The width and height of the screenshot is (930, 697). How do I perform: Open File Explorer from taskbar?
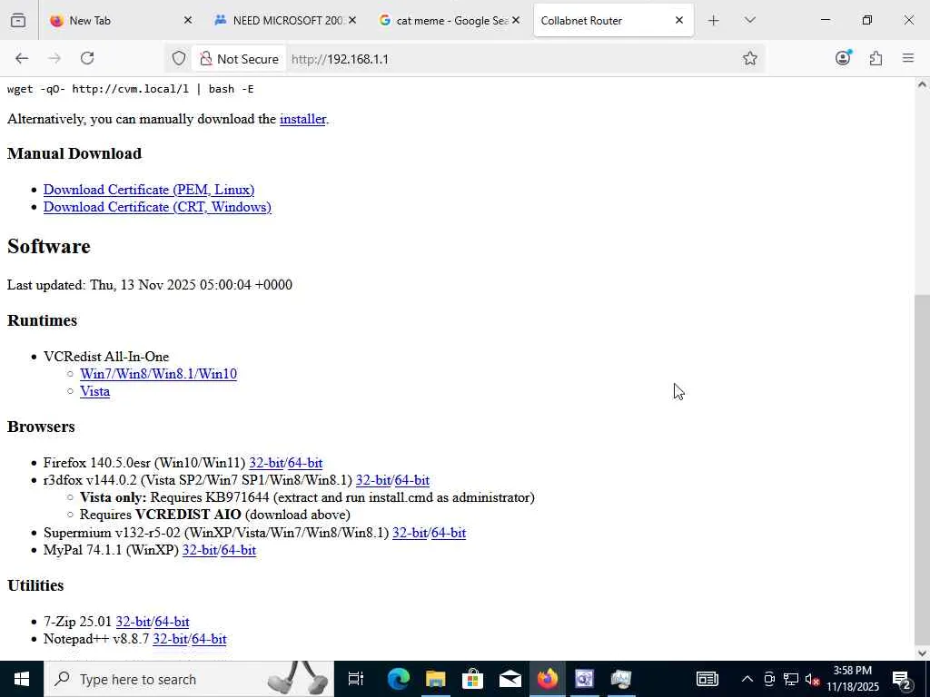pos(435,679)
